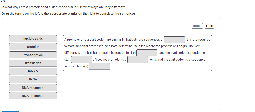Choose the "tRNA" term tile
Screen dimensions: 255x112
pos(33,79)
